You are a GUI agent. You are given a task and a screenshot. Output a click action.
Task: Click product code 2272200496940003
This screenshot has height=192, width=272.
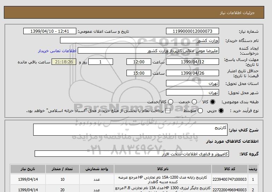click(230, 190)
